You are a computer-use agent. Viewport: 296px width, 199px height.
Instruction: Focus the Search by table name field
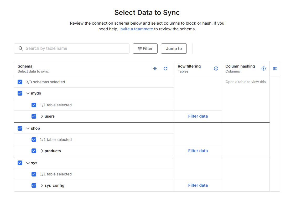coord(76,48)
